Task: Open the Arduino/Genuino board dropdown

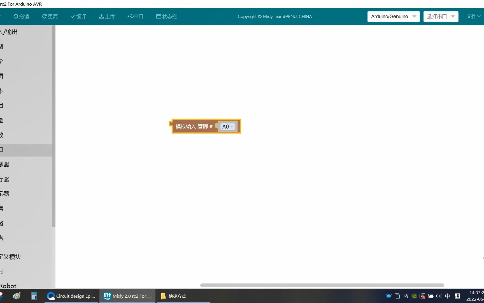Action: click(x=394, y=17)
